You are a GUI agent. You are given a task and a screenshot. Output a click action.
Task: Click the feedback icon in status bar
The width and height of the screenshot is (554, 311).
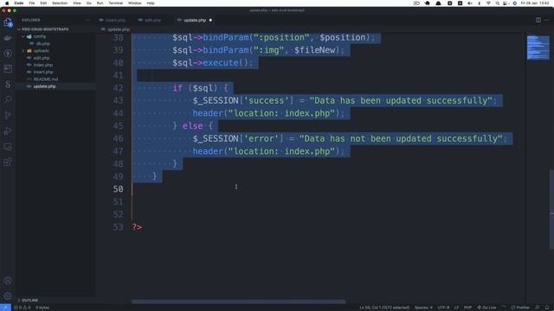(x=538, y=308)
